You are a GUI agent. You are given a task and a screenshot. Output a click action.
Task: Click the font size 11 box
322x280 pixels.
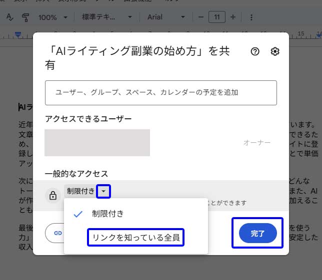(x=216, y=17)
